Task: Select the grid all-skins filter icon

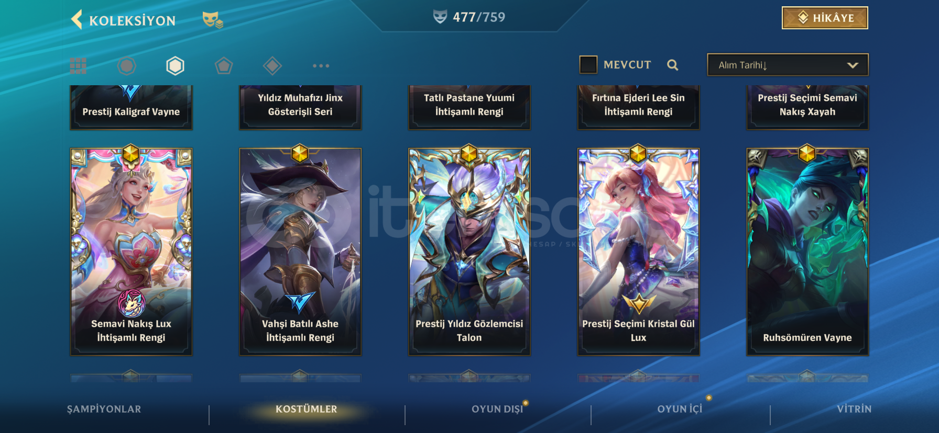Action: 78,66
